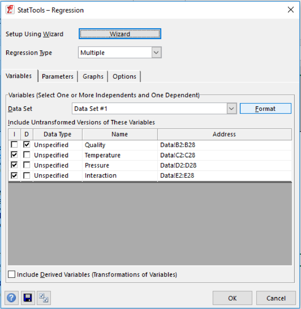Click the checkmarks application settings icon
This screenshot has height=309, width=301.
(x=43, y=298)
